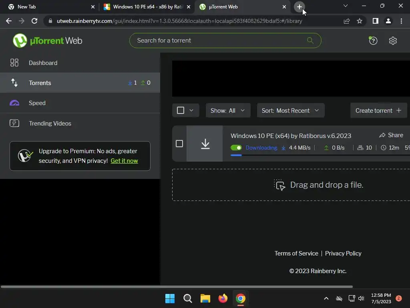Click the search magnifier icon in torrent search
The image size is (410, 308).
(310, 41)
